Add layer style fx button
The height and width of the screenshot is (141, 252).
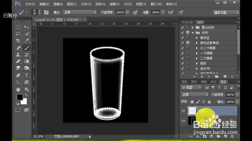[x=198, y=136]
